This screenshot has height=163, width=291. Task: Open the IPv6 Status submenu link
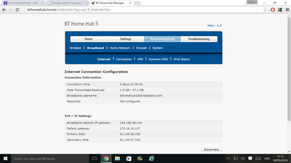pyautogui.click(x=181, y=59)
